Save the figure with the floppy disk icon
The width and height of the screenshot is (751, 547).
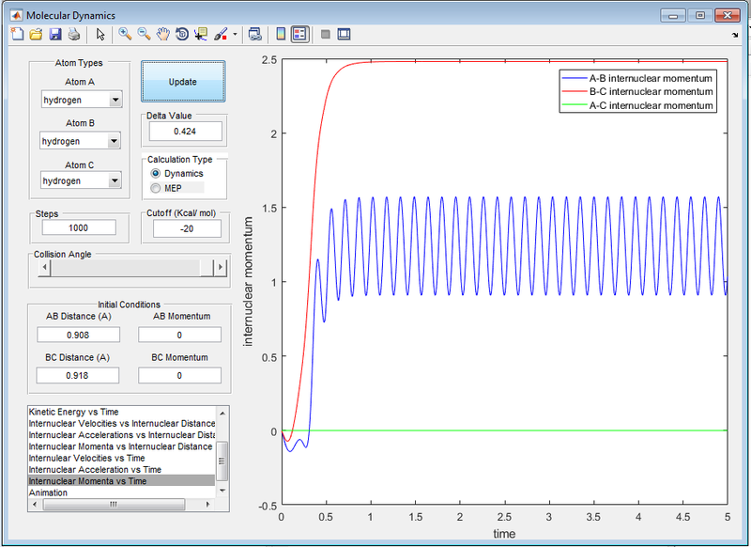point(54,35)
